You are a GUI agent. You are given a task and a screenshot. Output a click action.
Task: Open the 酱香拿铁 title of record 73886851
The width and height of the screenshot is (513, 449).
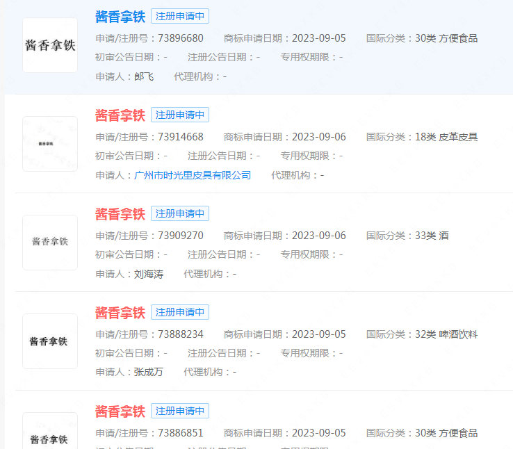pos(120,411)
